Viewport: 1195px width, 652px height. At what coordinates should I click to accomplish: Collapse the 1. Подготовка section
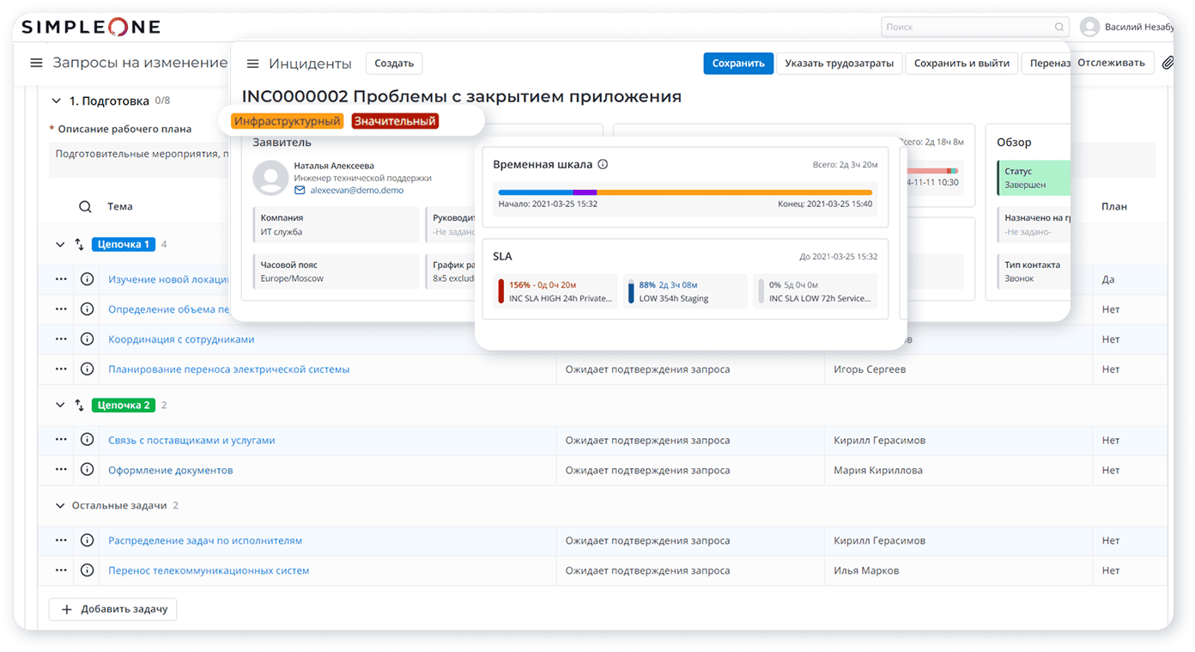(x=57, y=101)
